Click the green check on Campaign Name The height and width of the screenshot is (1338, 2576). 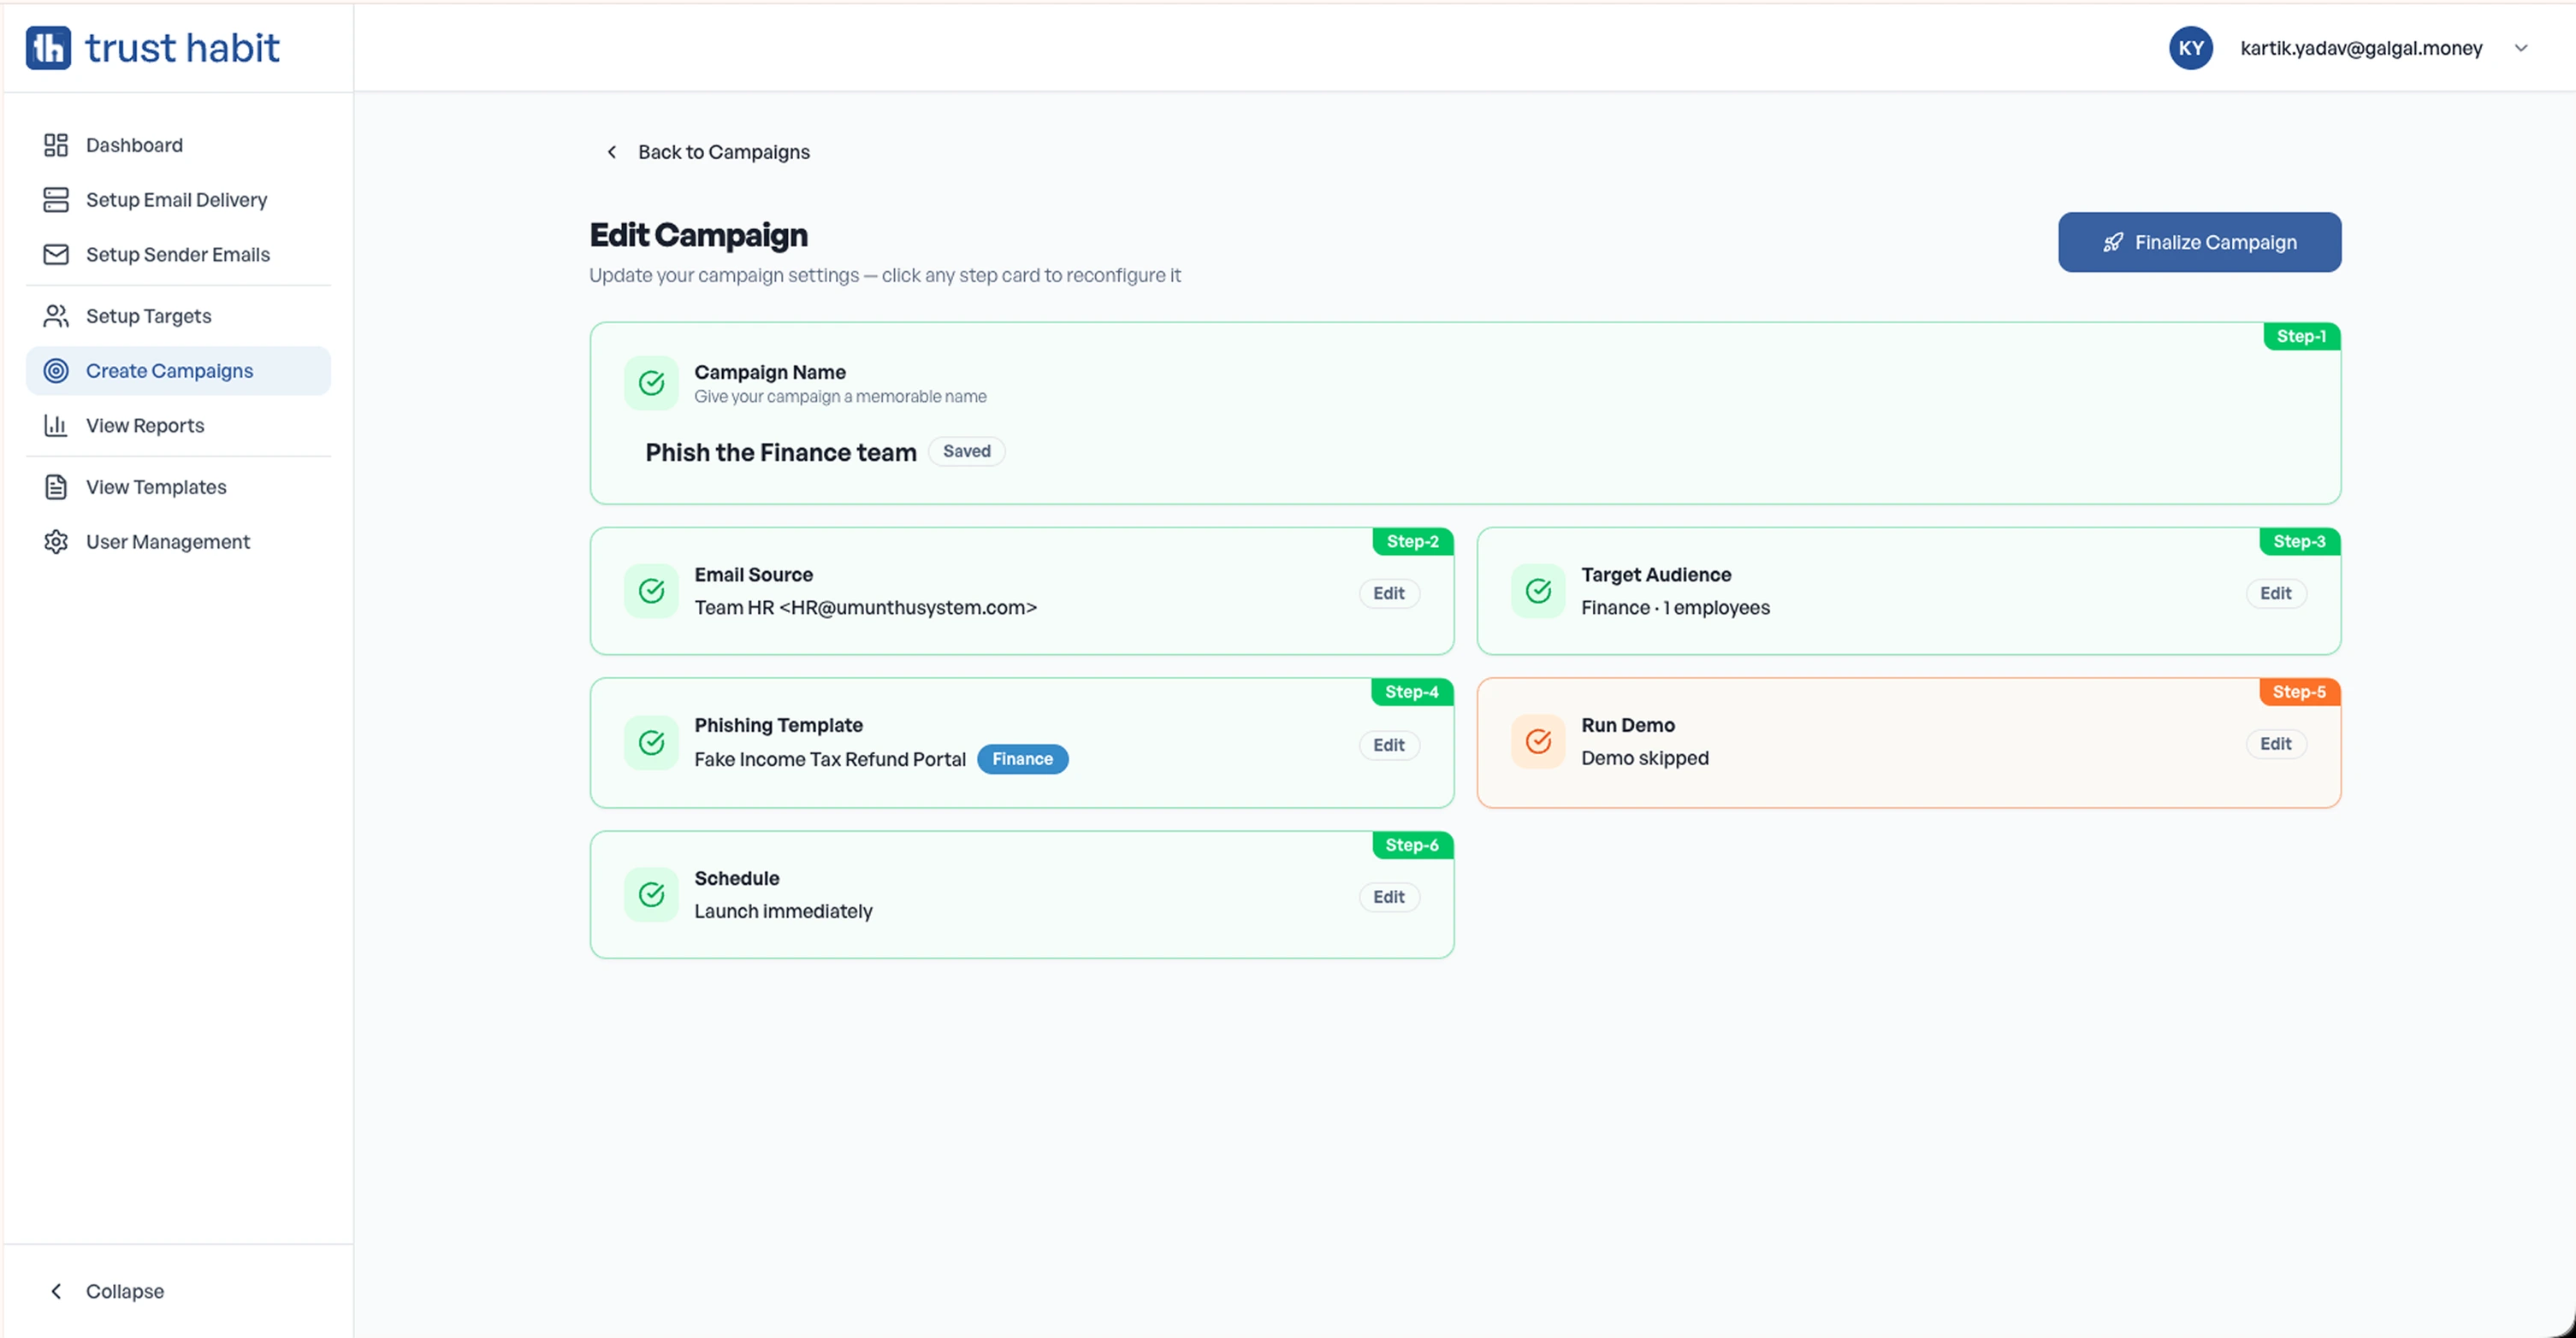coord(652,384)
